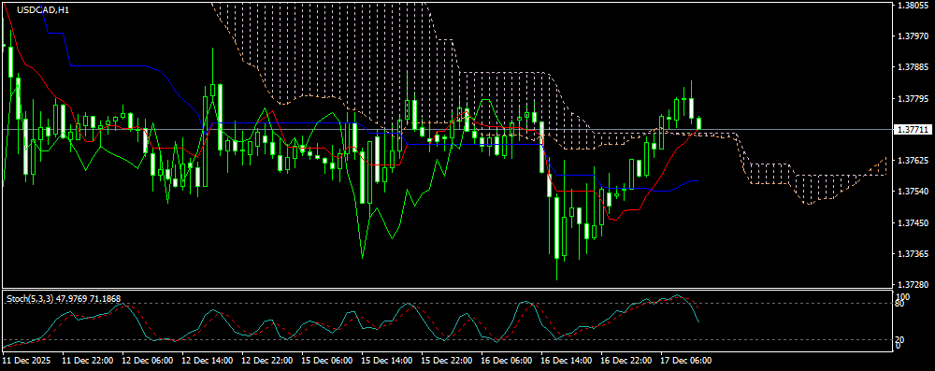Select the 1.37280 price scale value
This screenshot has width=935, height=371.
(913, 285)
